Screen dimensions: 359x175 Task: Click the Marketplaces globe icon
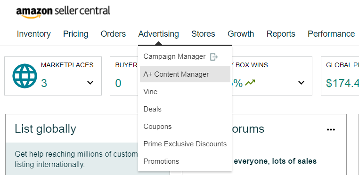24,76
